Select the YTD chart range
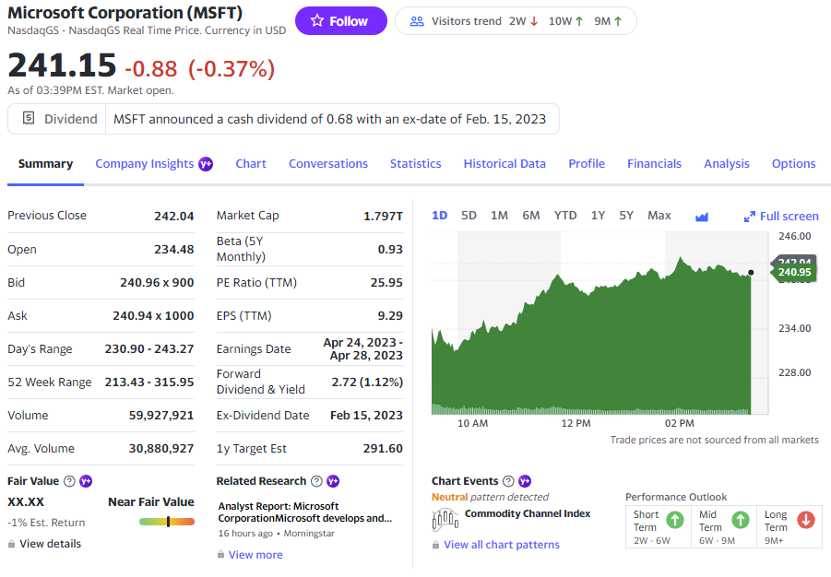Screen dimensions: 831x577 [x=564, y=215]
